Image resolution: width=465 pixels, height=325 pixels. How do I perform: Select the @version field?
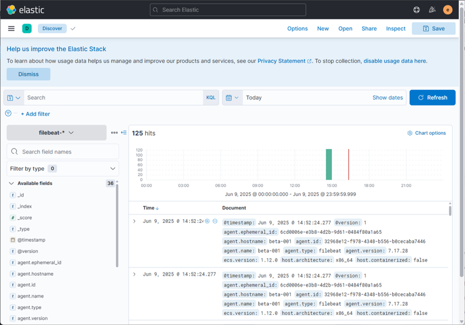tap(28, 251)
